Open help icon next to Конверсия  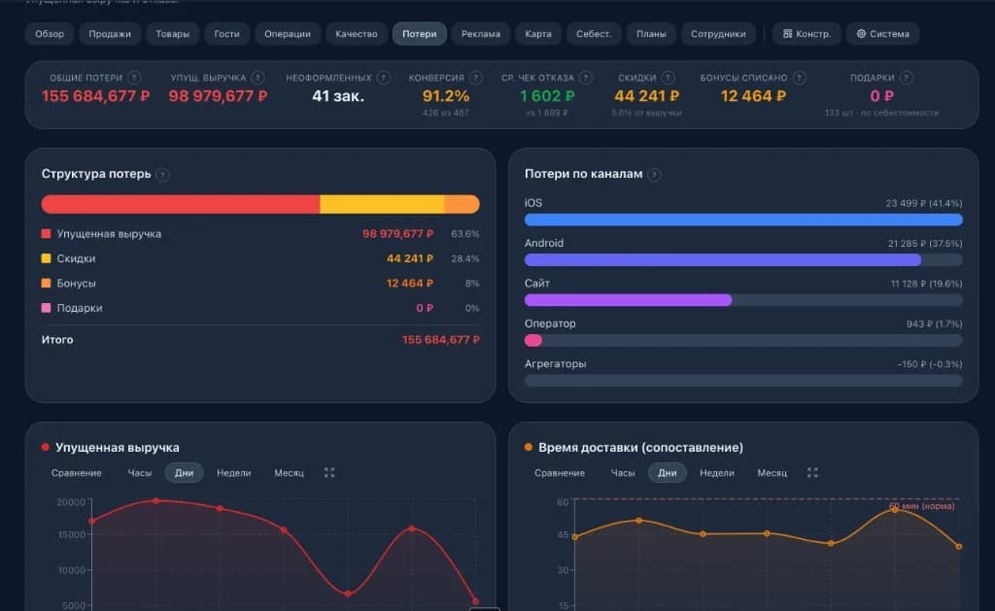pyautogui.click(x=476, y=78)
